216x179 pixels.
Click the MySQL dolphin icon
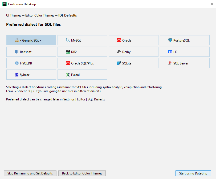point(68,40)
